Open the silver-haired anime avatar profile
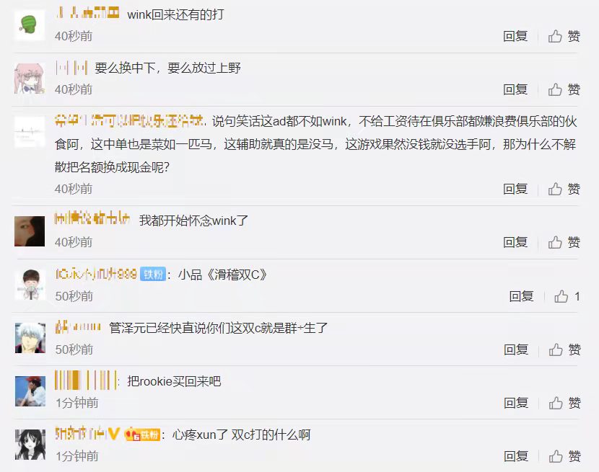 click(30, 338)
